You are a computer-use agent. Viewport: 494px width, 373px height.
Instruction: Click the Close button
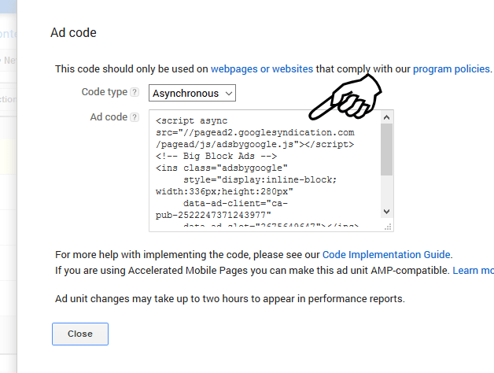(80, 334)
